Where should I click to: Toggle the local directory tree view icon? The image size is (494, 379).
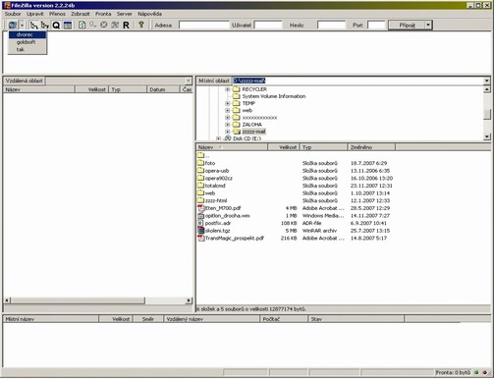[34, 25]
